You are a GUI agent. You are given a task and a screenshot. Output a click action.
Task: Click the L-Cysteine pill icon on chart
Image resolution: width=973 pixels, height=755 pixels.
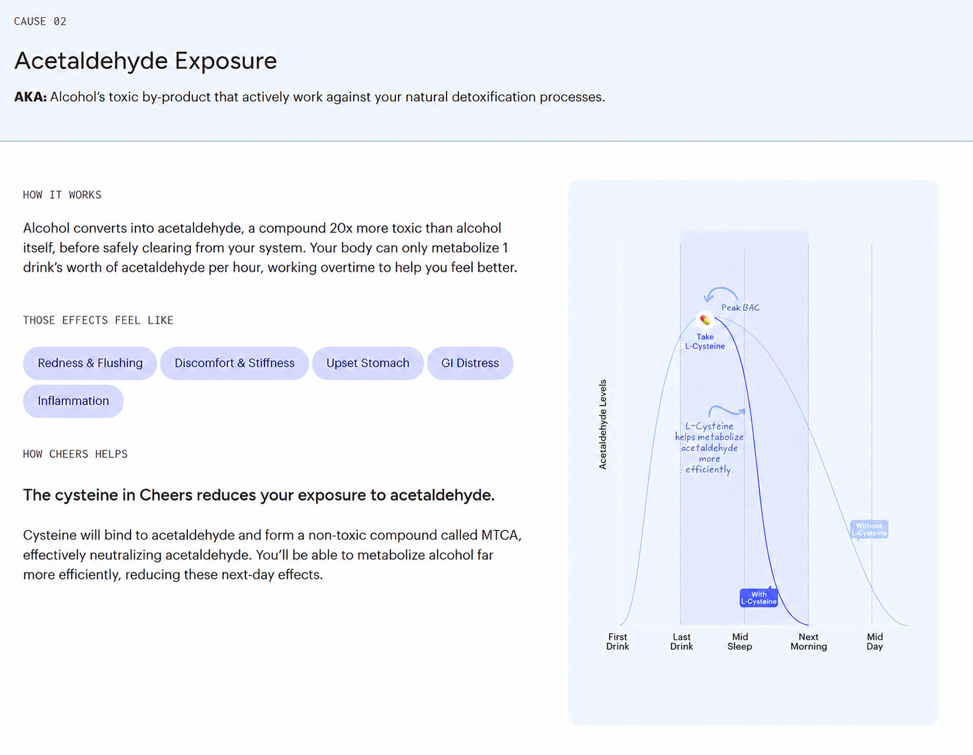(705, 319)
